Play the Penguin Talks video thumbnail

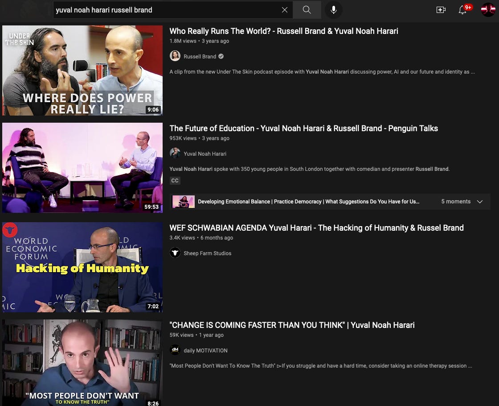82,168
